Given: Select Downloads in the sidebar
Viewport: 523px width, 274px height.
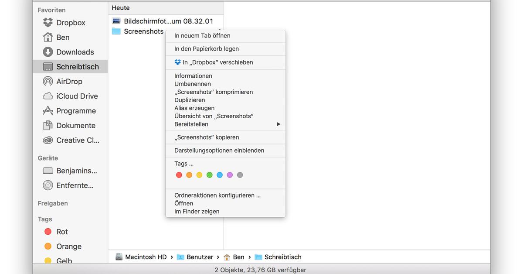Looking at the screenshot, I should tap(73, 52).
